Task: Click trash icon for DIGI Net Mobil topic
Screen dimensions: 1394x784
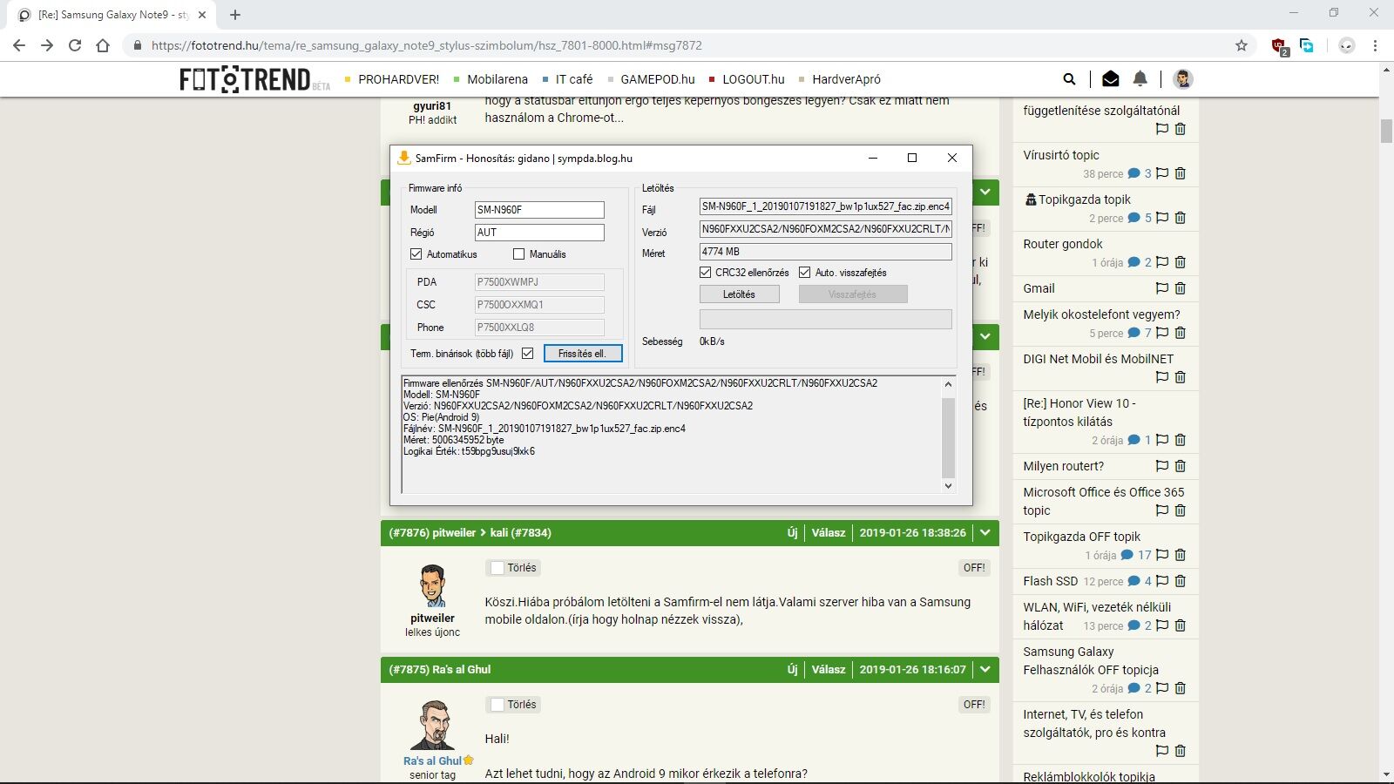Action: [x=1181, y=377]
